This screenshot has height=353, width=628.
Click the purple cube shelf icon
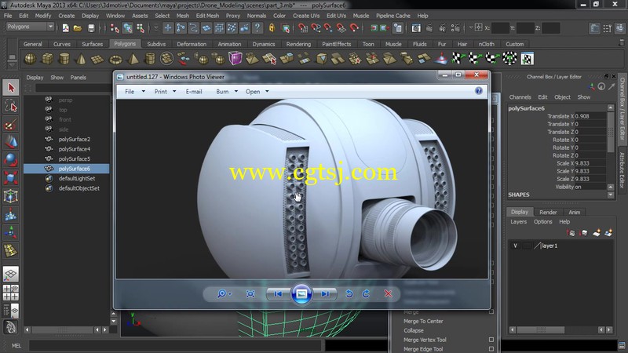point(235,58)
